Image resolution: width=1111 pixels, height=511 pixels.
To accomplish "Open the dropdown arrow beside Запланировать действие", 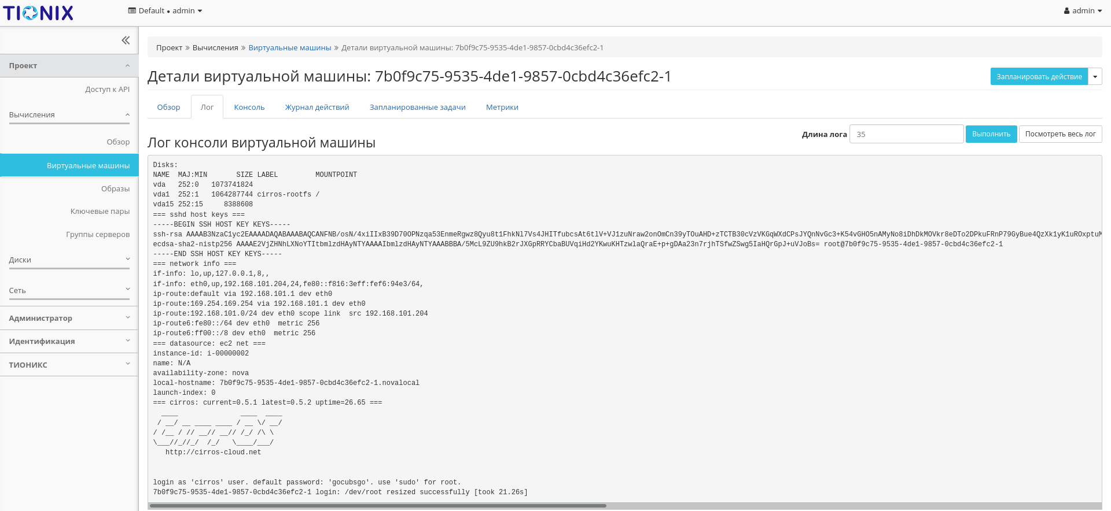I will 1095,77.
